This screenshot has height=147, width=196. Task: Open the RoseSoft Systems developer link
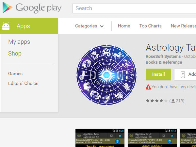click(x=163, y=57)
